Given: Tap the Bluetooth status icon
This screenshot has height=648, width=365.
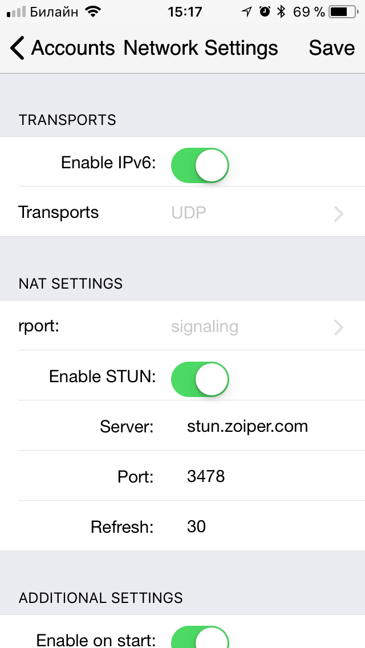Looking at the screenshot, I should [281, 12].
